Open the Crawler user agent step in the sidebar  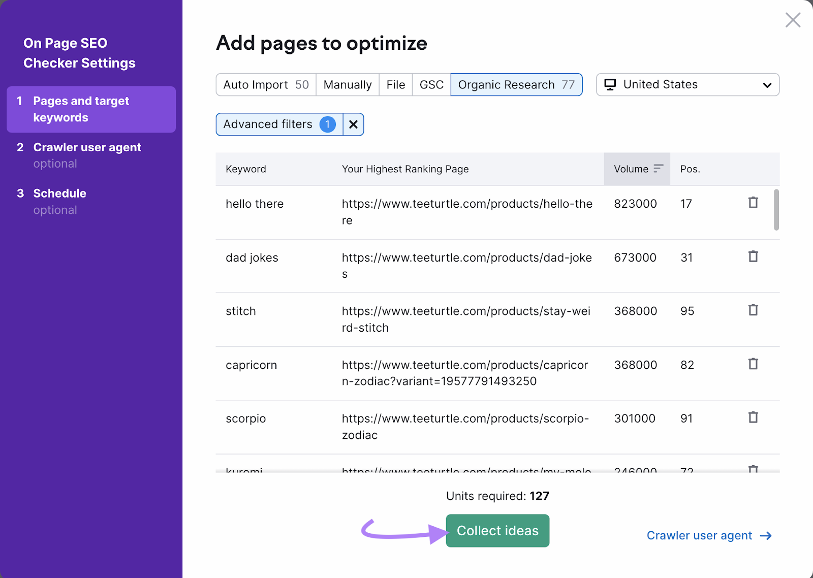pos(91,155)
